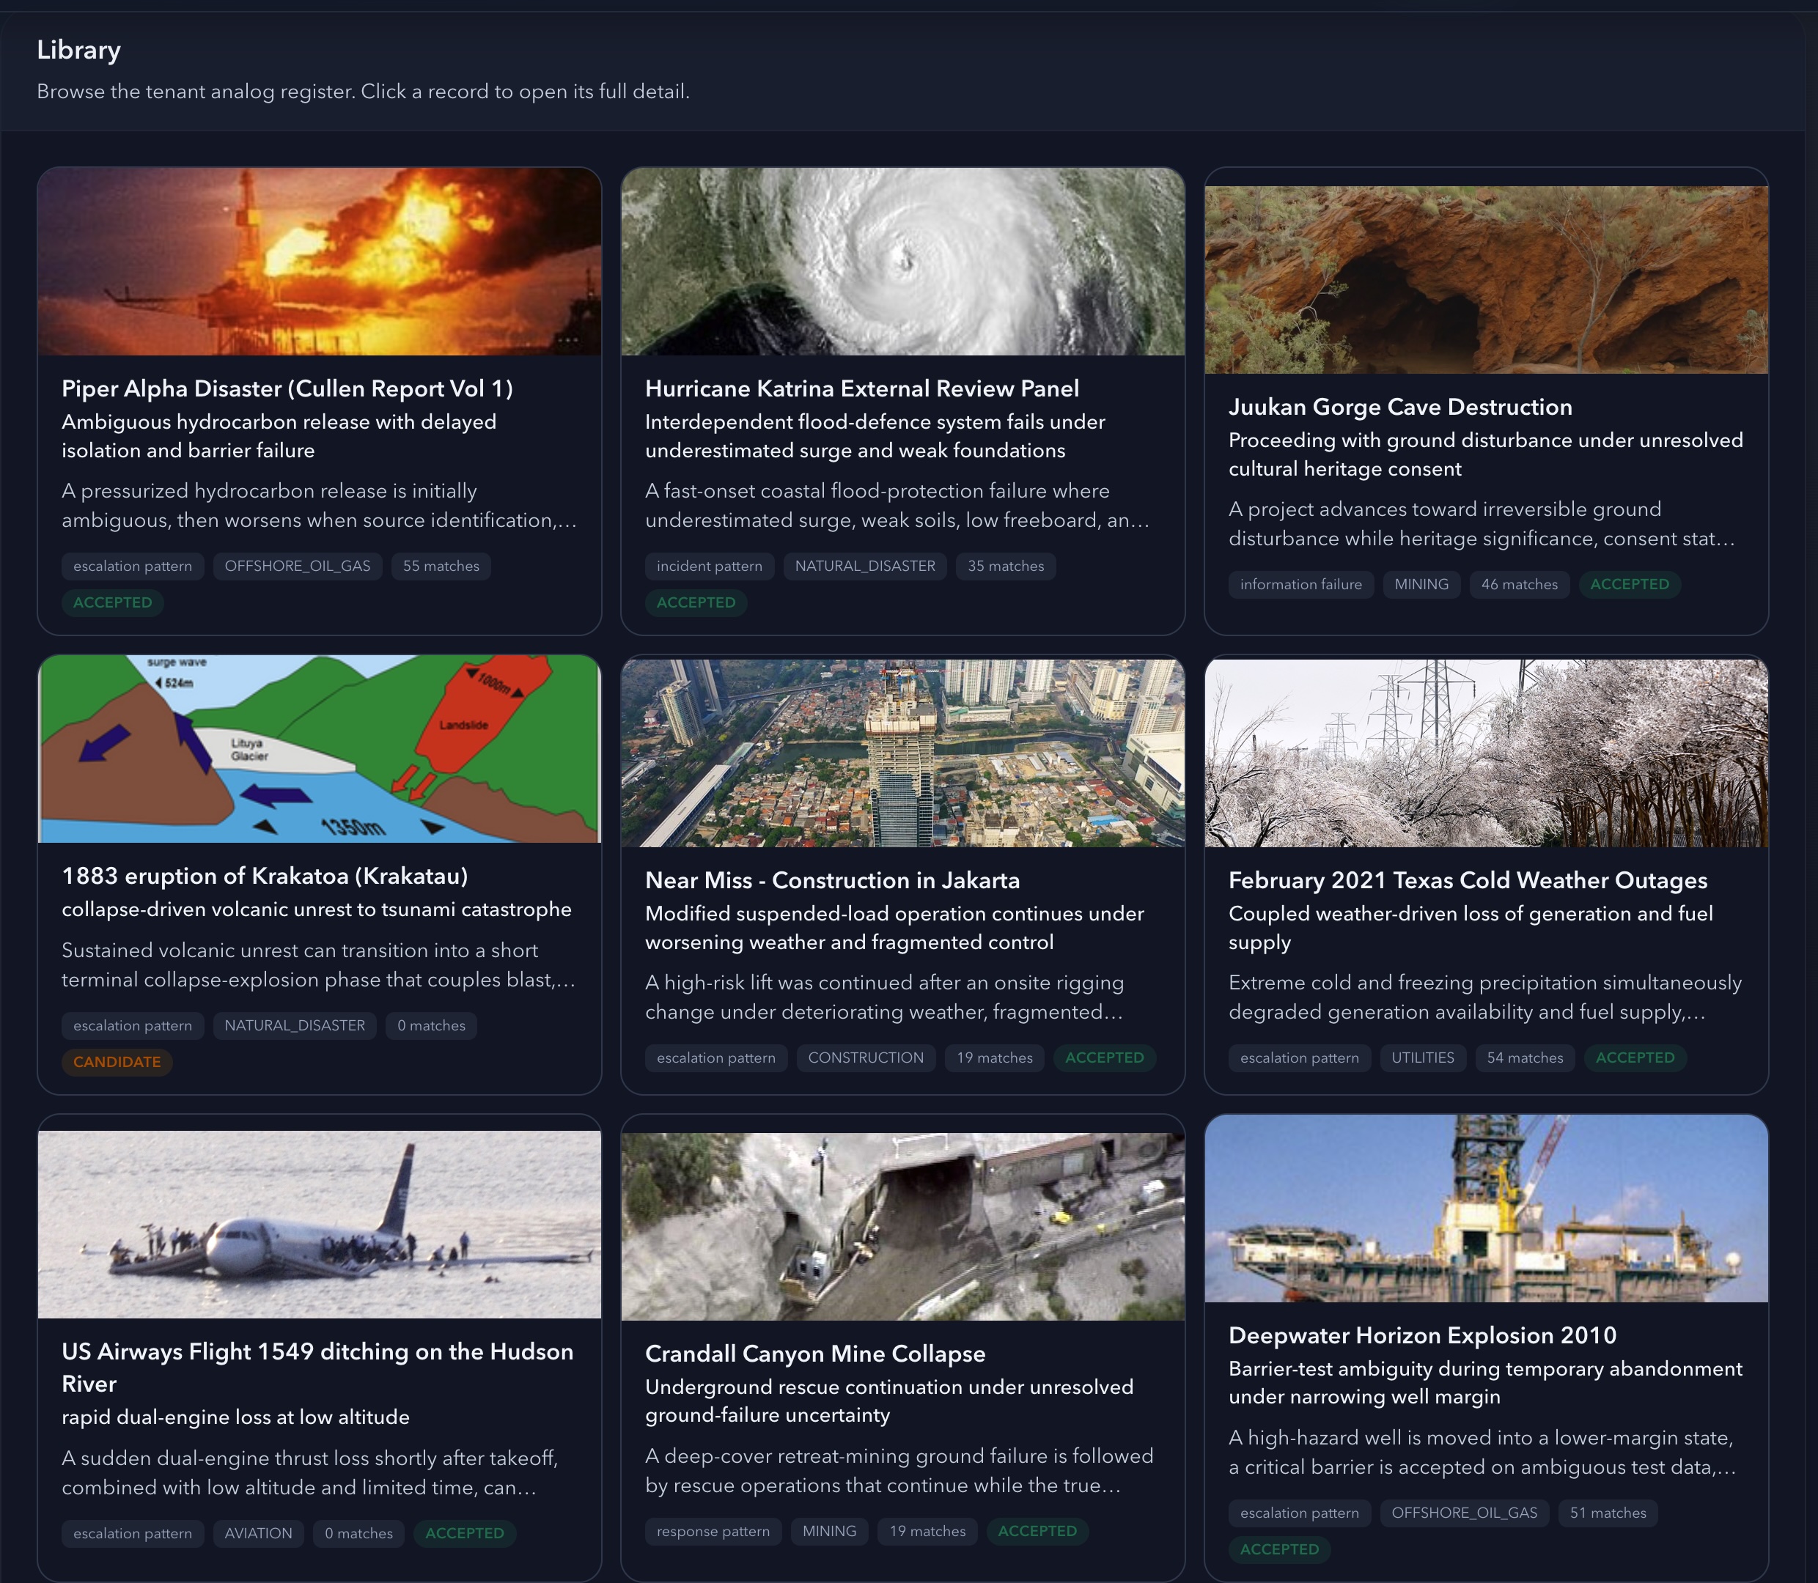Click the 'Coupled weather-driven loss of generation' subtitle
Image resolution: width=1818 pixels, height=1583 pixels.
pyautogui.click(x=1471, y=929)
